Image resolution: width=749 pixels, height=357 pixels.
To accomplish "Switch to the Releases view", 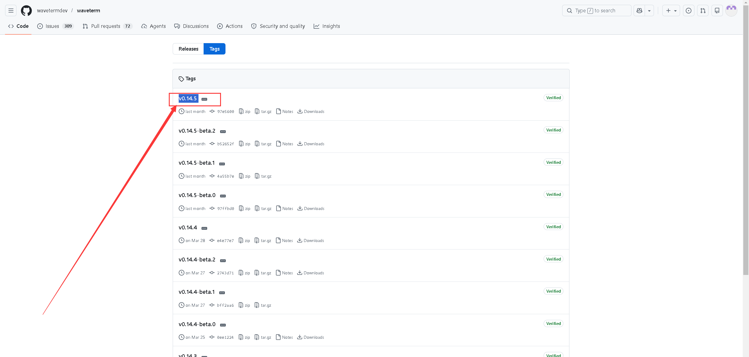I will pos(188,49).
